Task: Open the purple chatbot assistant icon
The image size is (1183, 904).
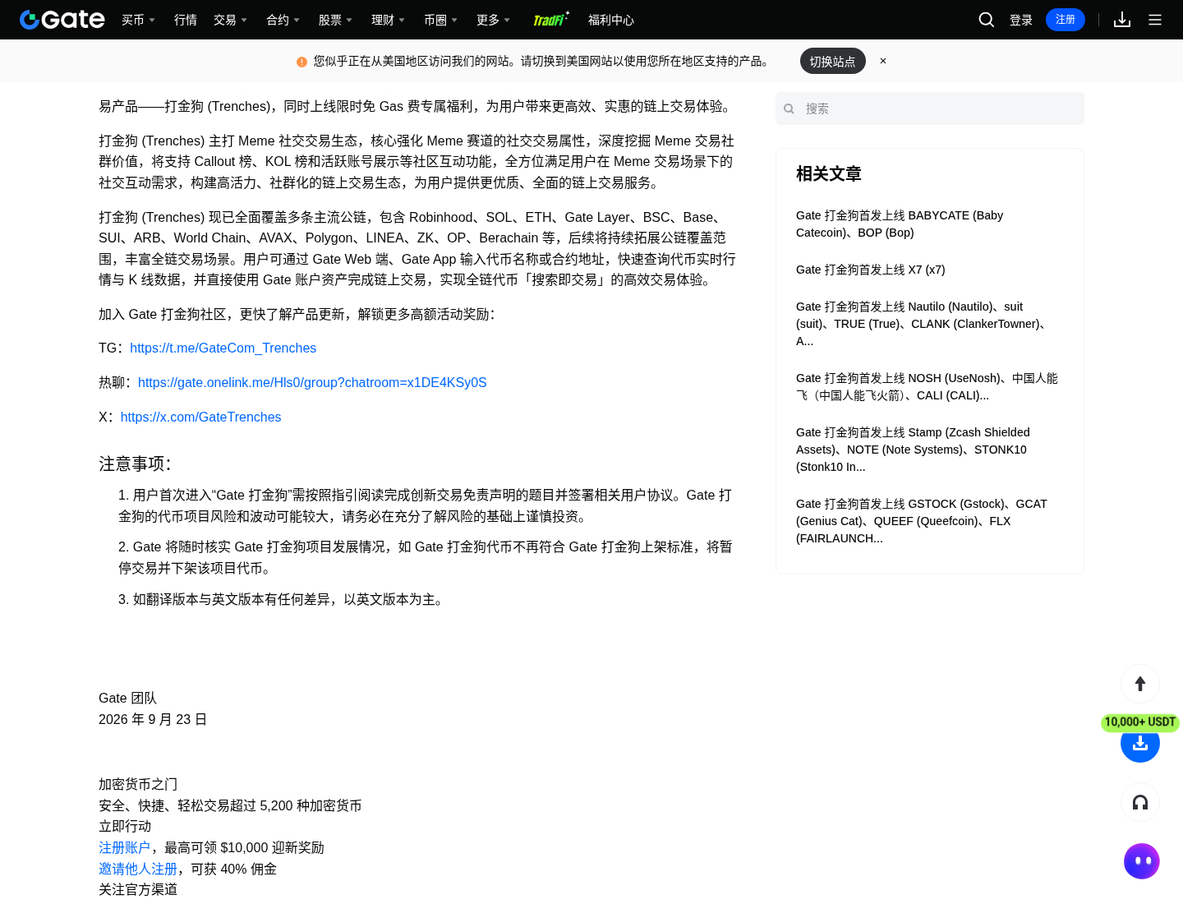Action: pos(1142,861)
